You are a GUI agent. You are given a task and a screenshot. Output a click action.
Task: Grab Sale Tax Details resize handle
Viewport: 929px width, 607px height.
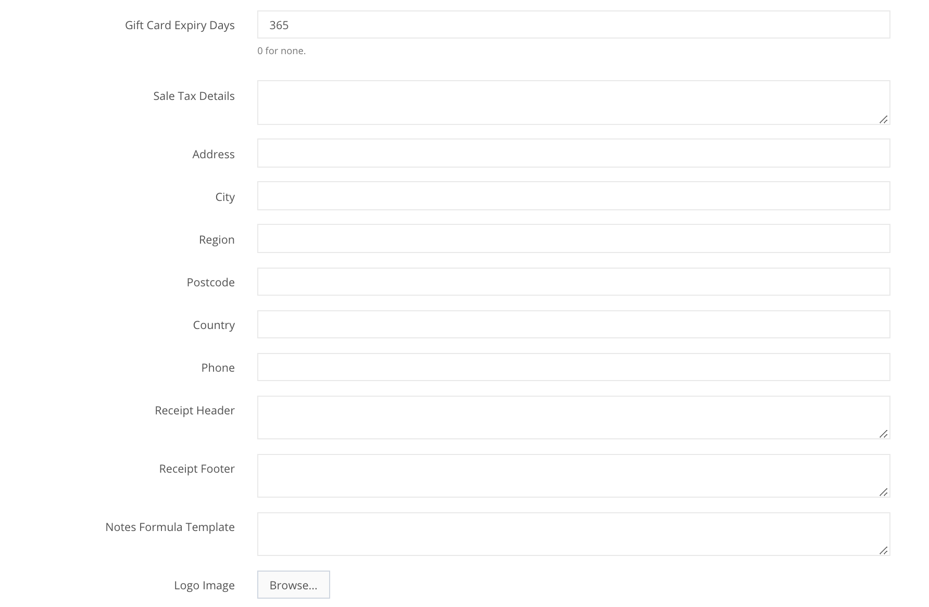coord(883,119)
